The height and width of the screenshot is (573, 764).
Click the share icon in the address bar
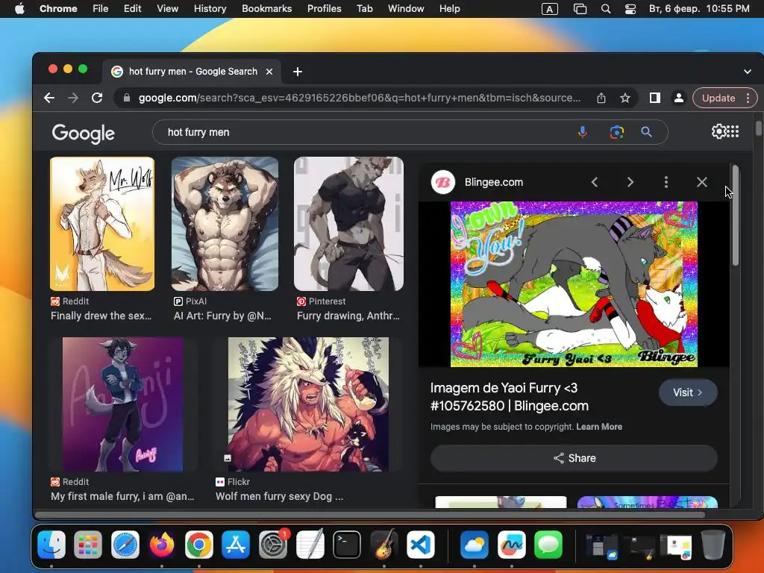tap(601, 98)
